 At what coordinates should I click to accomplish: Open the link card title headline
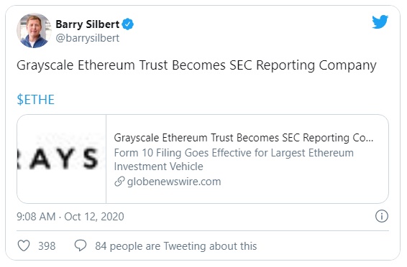[x=244, y=138]
